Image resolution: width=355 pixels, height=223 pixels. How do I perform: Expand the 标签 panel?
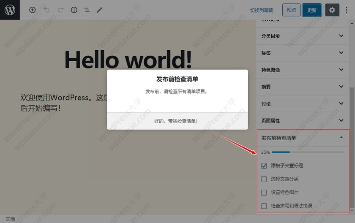[303, 53]
